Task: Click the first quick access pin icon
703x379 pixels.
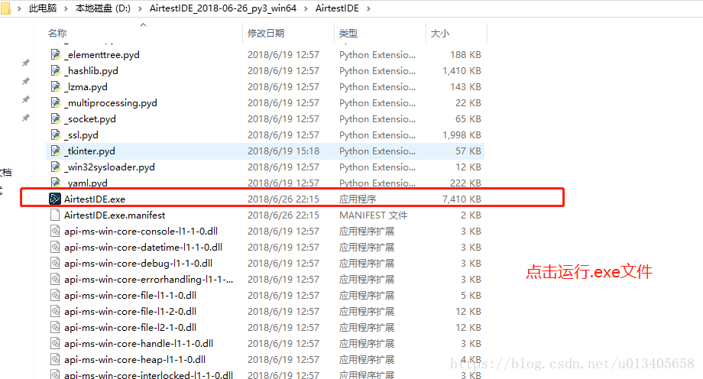Action: [26, 63]
